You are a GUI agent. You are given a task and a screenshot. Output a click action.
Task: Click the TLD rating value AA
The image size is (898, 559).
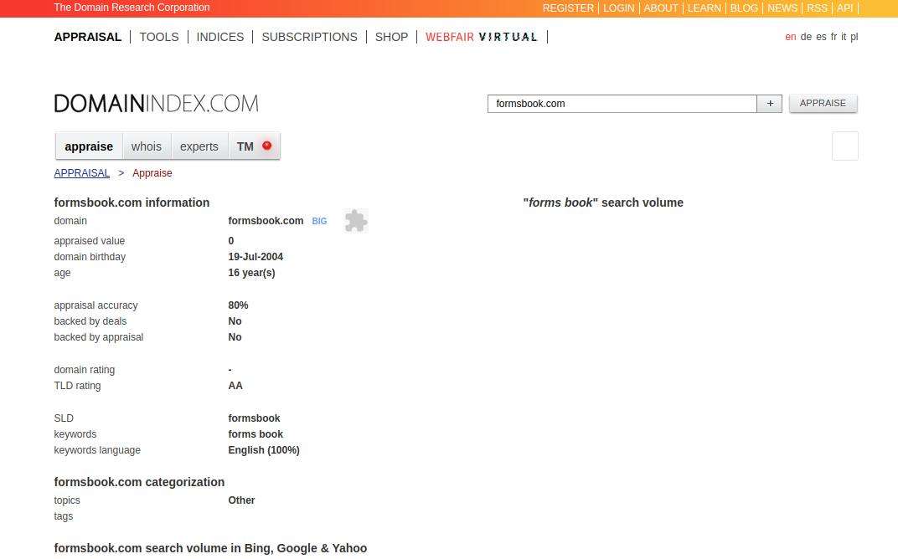click(235, 386)
